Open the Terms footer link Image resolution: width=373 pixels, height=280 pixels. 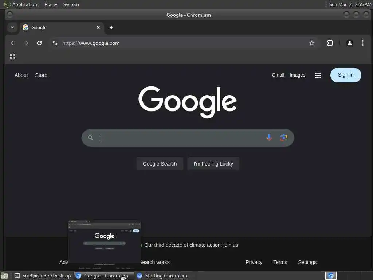tap(280, 262)
